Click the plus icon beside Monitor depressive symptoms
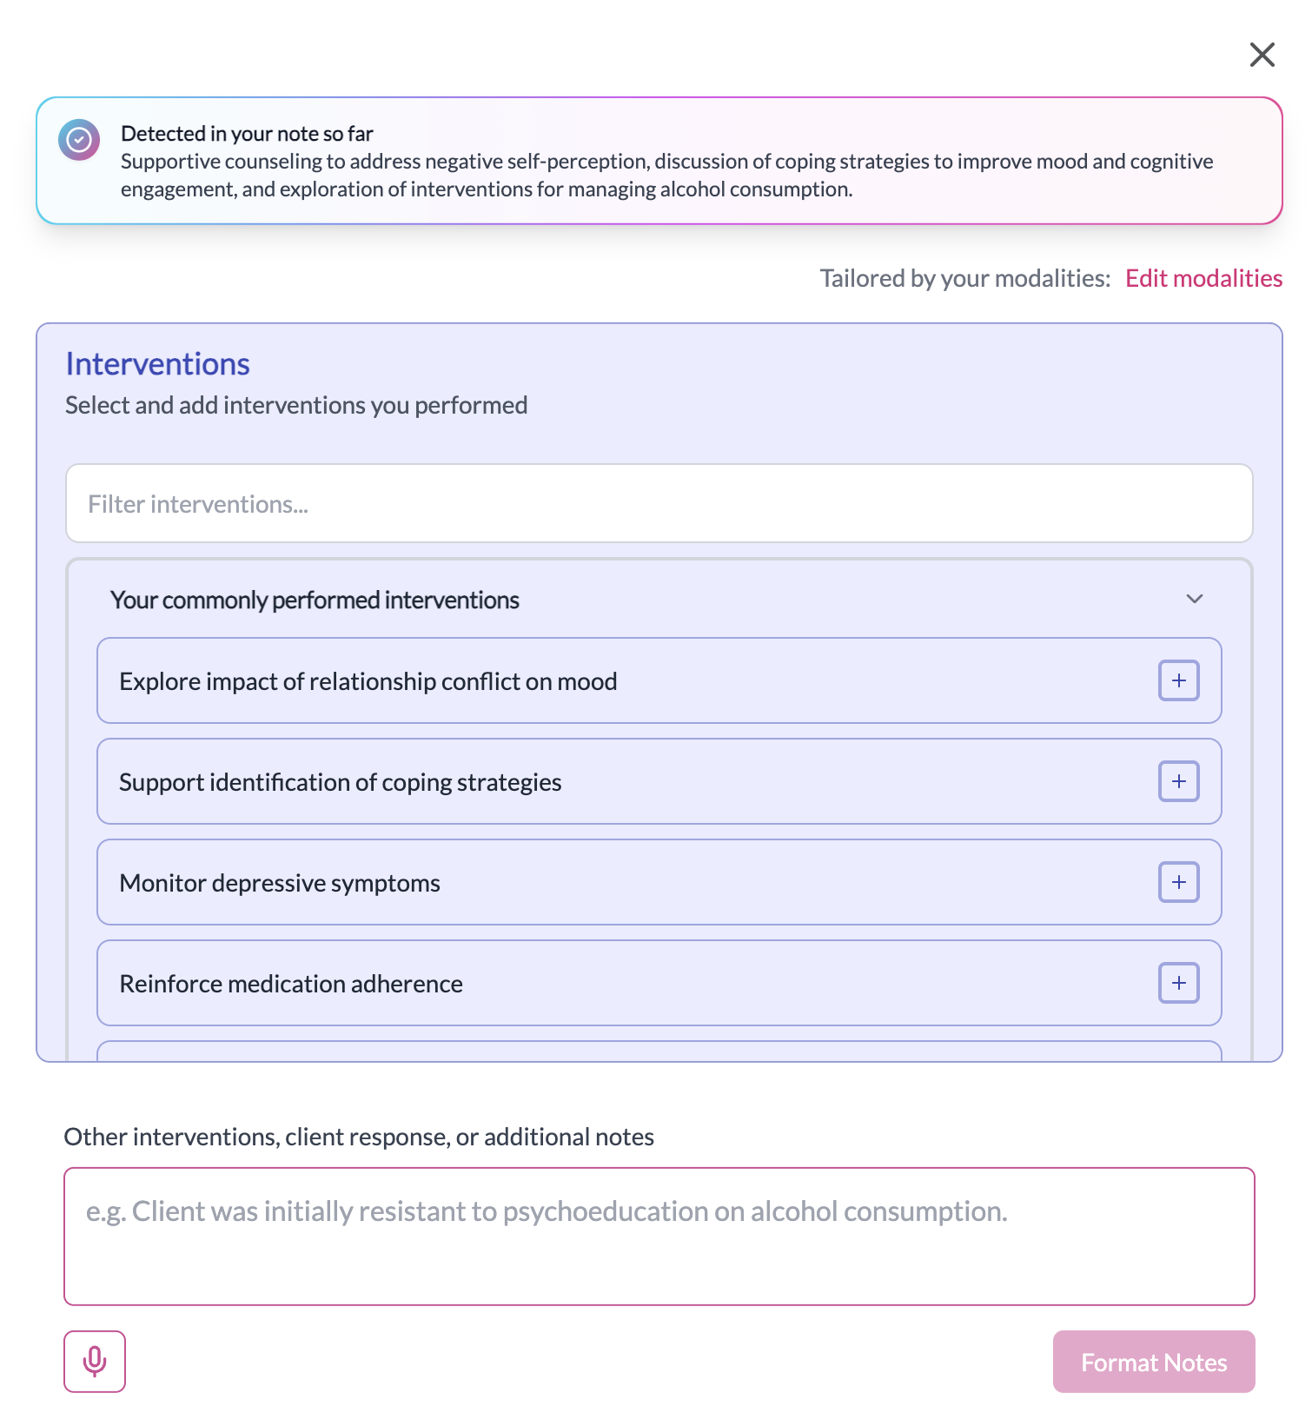 click(1178, 882)
